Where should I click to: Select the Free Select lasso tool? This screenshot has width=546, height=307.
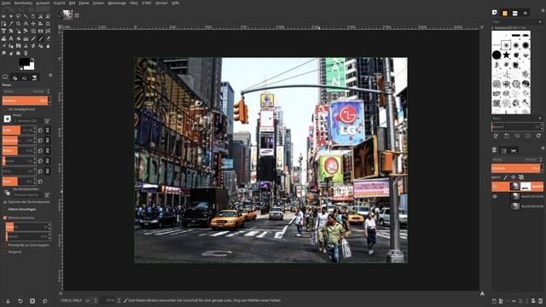click(x=18, y=16)
